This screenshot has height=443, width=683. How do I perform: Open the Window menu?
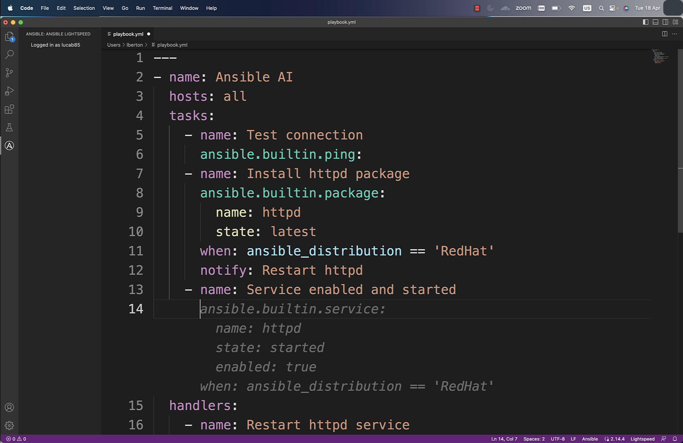click(x=189, y=8)
